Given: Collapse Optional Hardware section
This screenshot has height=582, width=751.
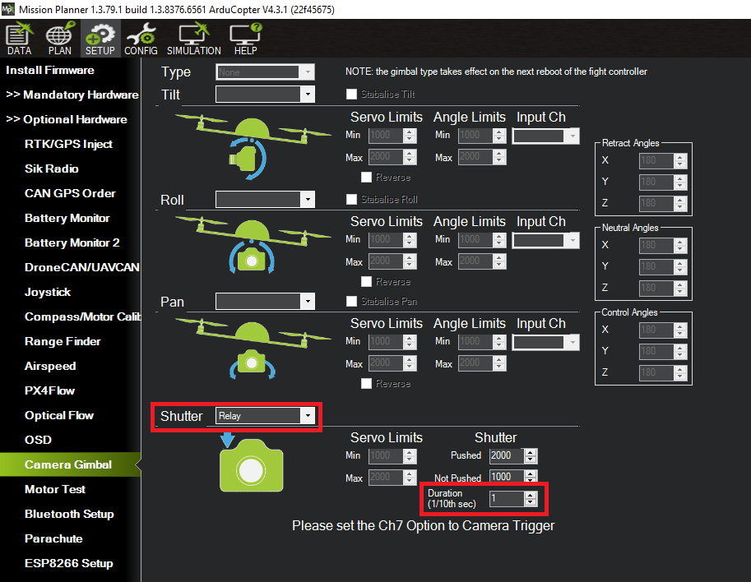Looking at the screenshot, I should click(x=66, y=120).
